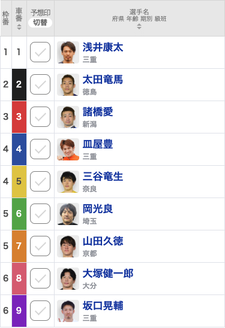Check the prediction box for 太田竜馬
The width and height of the screenshot is (225, 328).
[40, 84]
